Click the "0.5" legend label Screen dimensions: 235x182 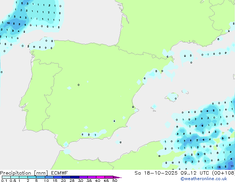coord(13,181)
